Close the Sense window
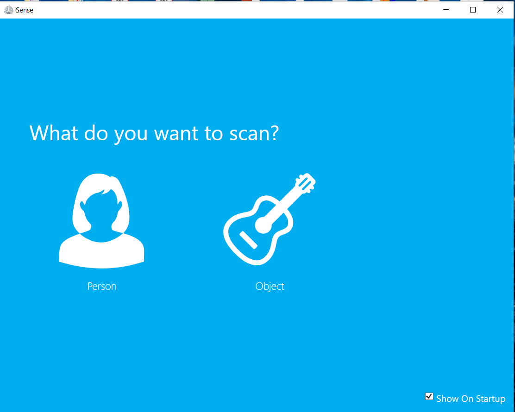Screen dimensions: 515x412 pyautogui.click(x=500, y=10)
